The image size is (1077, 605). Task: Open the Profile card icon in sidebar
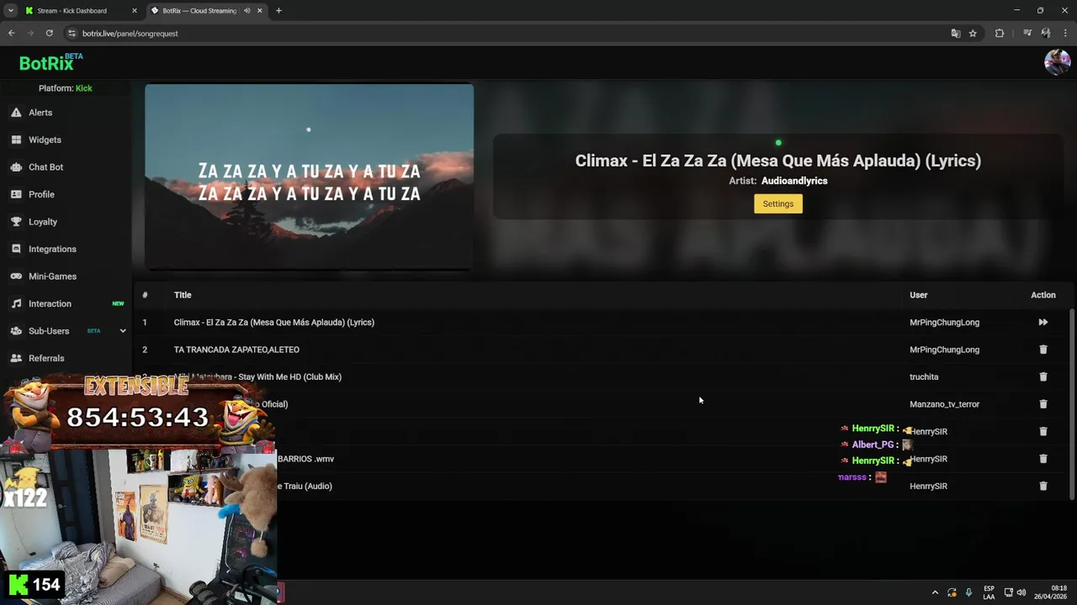tap(16, 194)
